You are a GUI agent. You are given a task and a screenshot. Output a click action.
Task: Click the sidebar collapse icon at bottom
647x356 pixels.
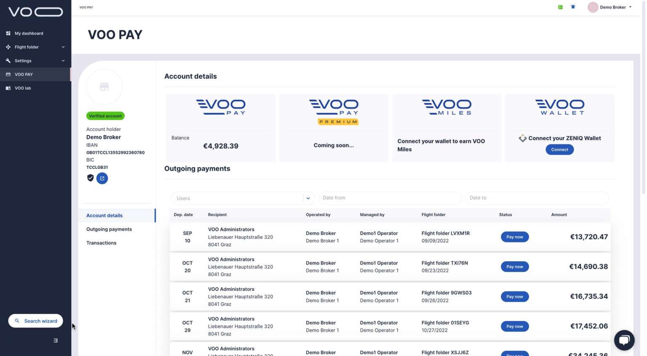(55, 340)
